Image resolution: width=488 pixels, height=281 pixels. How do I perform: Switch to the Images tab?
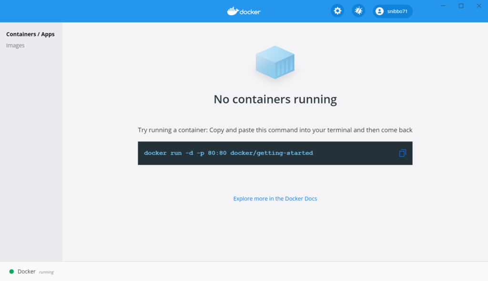(15, 45)
